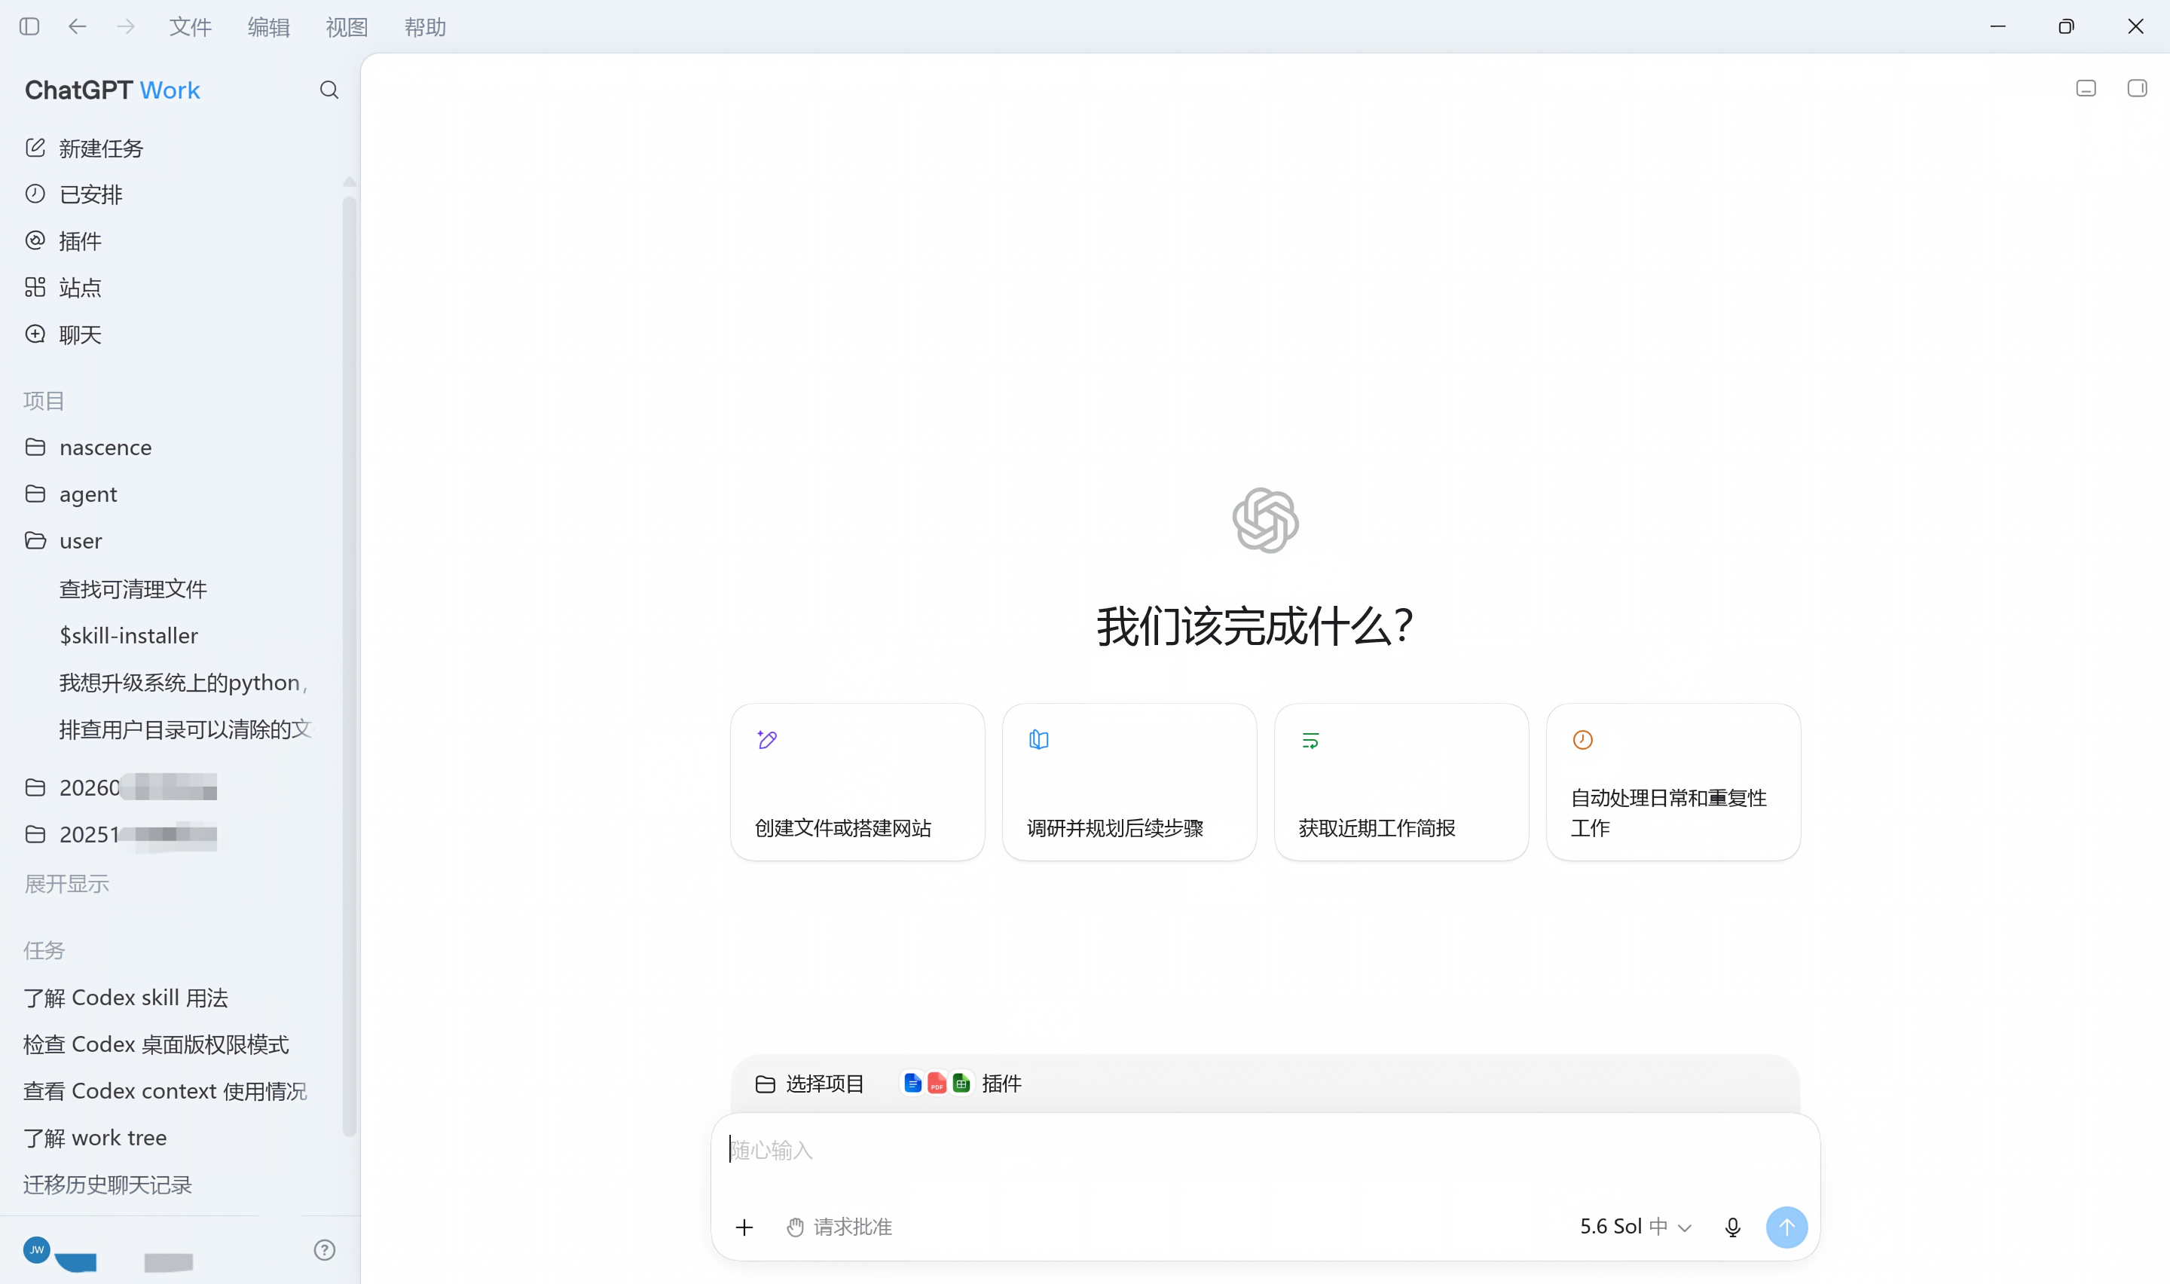
Task: Click the plus icon to add attachment
Action: pyautogui.click(x=744, y=1227)
